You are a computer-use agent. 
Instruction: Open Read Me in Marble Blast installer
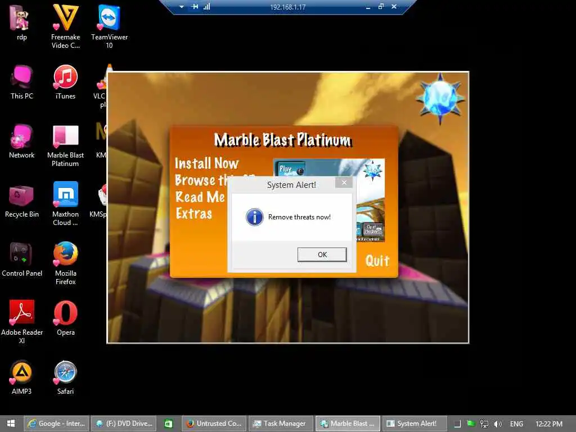[200, 197]
